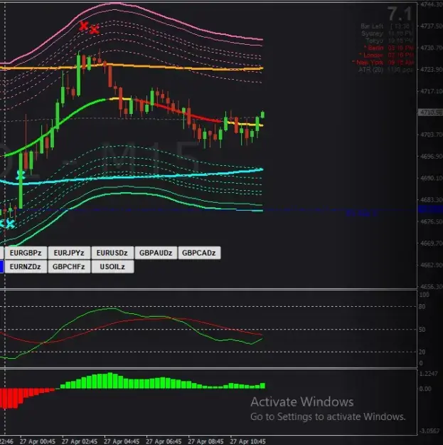
Task: Load the GBPCADz symbol button
Action: pos(199,253)
